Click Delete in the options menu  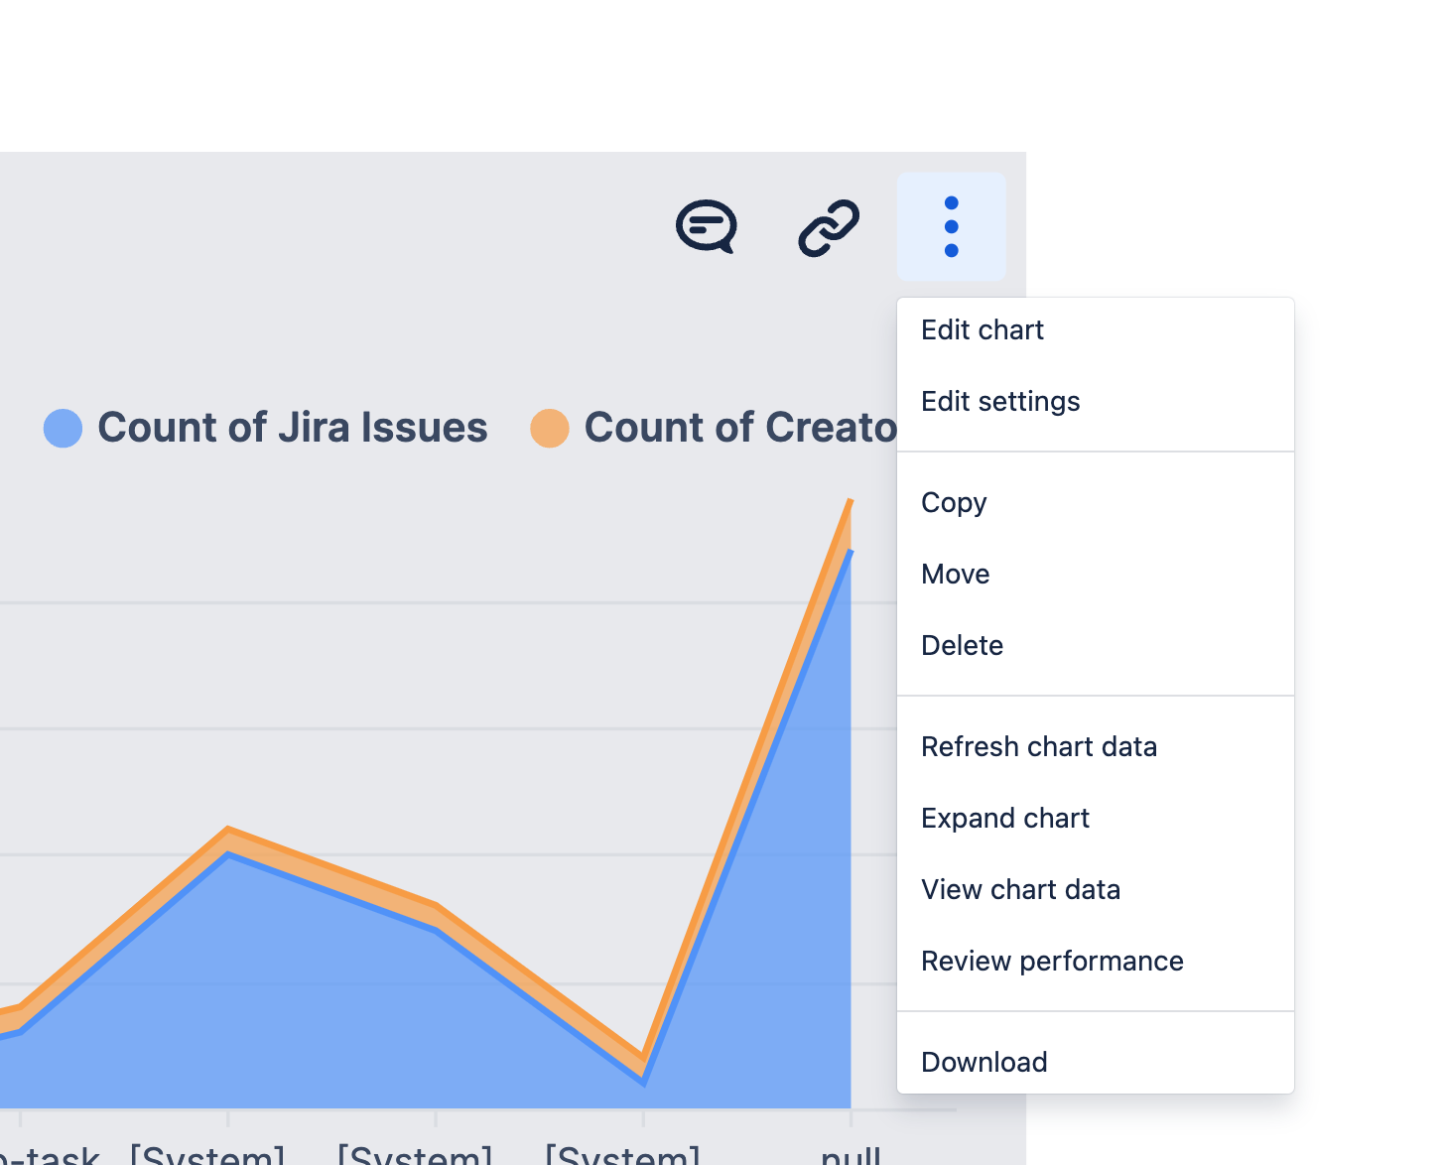tap(962, 645)
